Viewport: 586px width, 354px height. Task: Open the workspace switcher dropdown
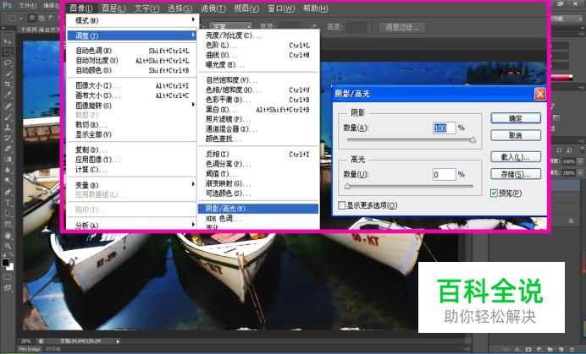point(567,19)
